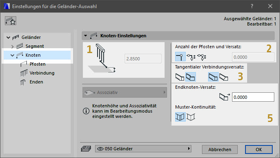Select the three posts with offset option
280x158 pixels.
pos(202,57)
